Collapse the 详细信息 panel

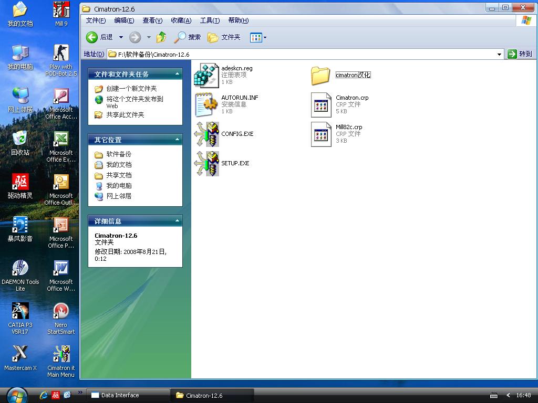click(x=178, y=221)
